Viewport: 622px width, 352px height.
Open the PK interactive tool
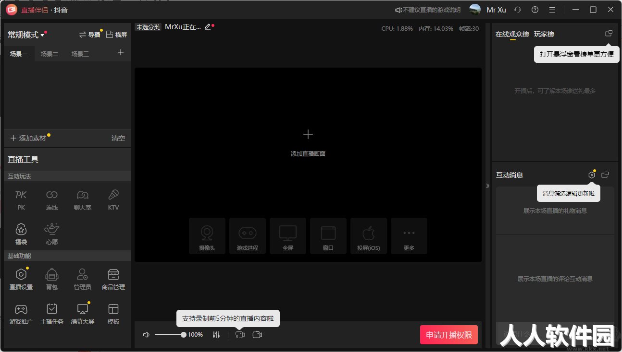(21, 199)
